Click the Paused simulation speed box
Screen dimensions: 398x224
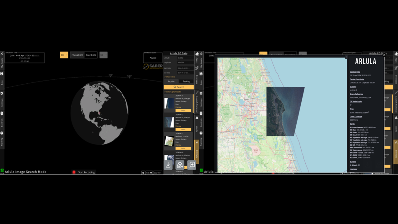153,58
